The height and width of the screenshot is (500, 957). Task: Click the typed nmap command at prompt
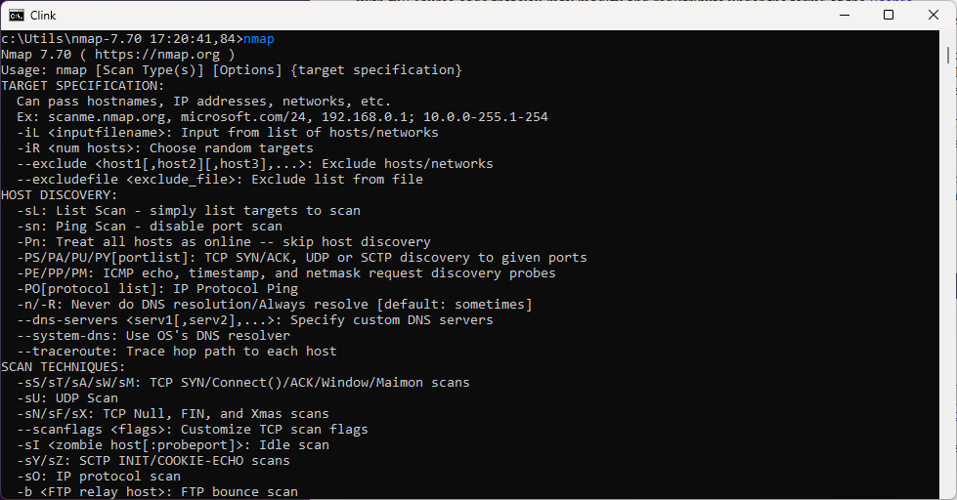point(258,39)
